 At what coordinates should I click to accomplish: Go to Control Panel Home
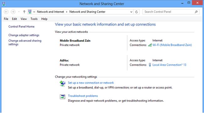[x=21, y=27]
